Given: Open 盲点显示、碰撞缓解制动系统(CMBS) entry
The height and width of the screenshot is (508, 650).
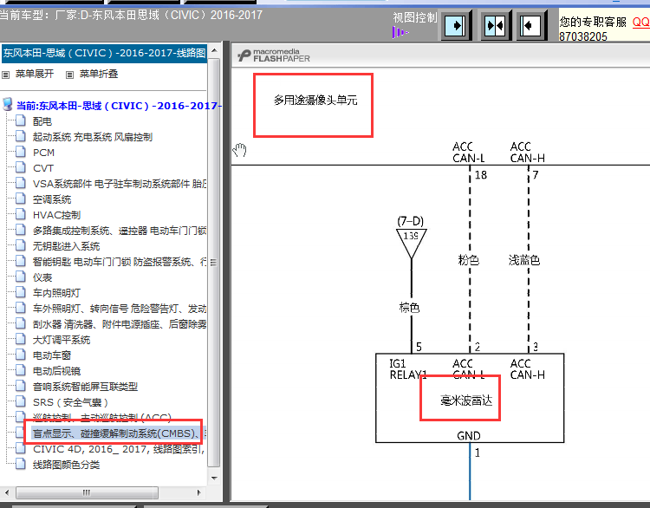Looking at the screenshot, I should tap(119, 433).
